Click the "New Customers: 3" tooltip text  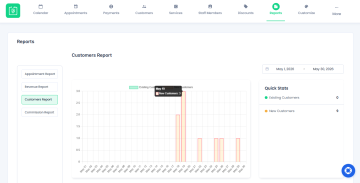point(169,93)
